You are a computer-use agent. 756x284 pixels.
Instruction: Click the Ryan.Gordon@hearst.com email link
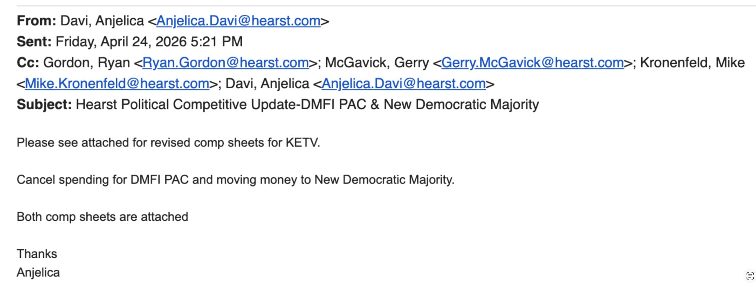[226, 63]
